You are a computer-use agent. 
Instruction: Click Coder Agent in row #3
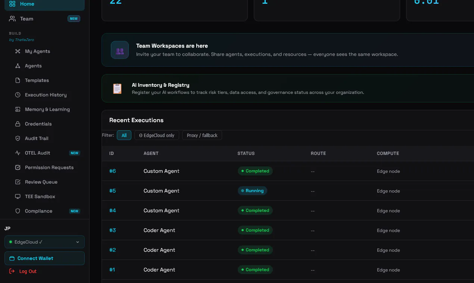coord(159,230)
